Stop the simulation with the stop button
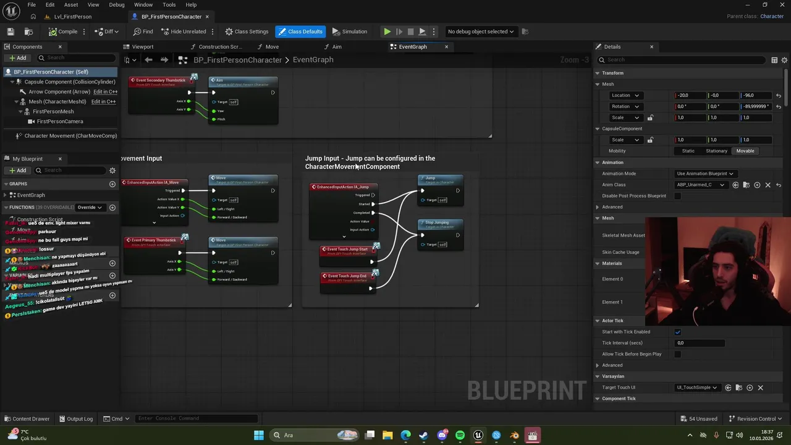The width and height of the screenshot is (791, 445). (x=410, y=32)
